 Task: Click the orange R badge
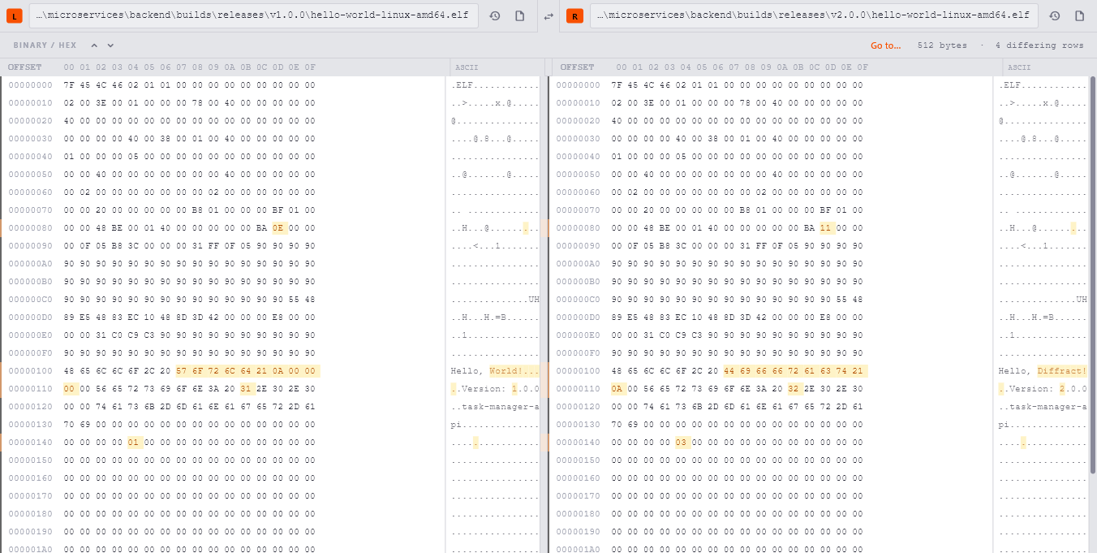(574, 16)
